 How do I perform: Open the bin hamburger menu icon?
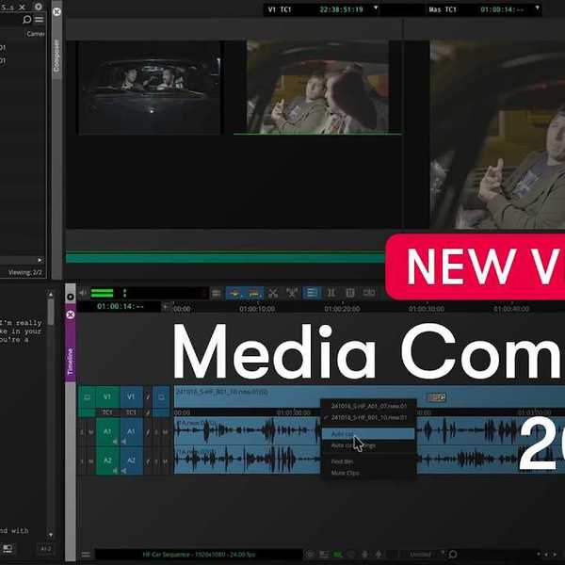(x=39, y=19)
